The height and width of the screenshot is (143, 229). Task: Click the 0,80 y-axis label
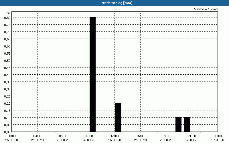(7, 17)
